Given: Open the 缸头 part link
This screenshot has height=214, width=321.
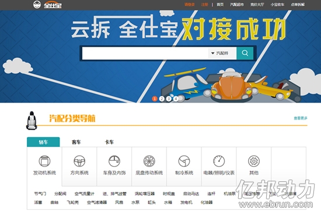Looking at the screenshot, I should click(x=152, y=202).
